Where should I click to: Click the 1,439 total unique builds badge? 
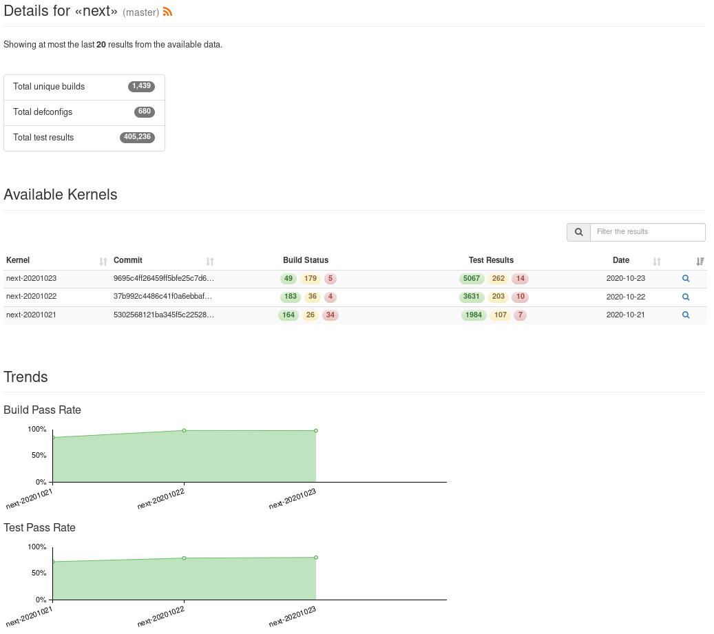(x=141, y=86)
